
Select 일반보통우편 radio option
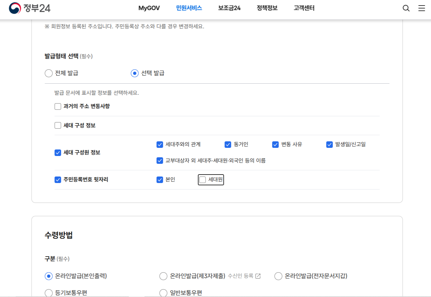click(163, 293)
